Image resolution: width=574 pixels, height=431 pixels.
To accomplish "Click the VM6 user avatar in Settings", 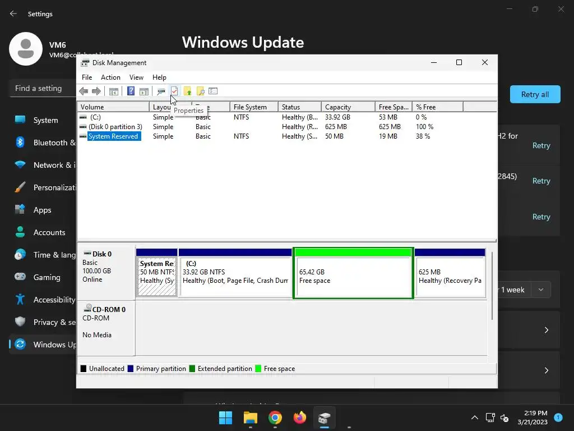I will [26, 49].
